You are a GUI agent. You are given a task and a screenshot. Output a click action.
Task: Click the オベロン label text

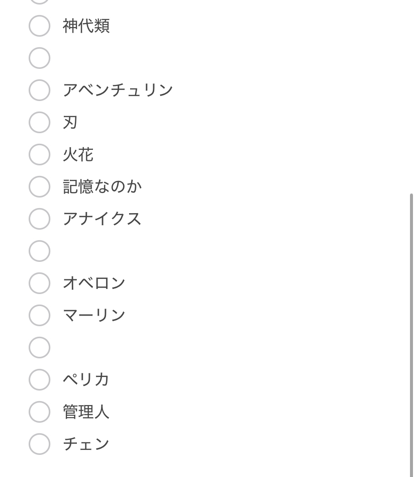coord(94,283)
